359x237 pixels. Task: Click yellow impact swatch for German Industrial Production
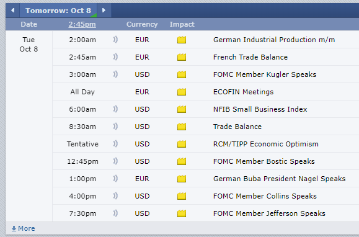point(182,40)
